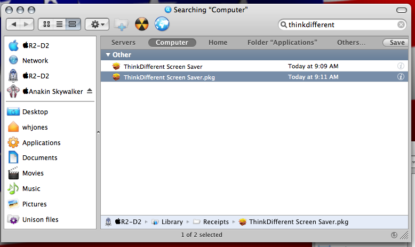Switch to icon view

pos(46,25)
